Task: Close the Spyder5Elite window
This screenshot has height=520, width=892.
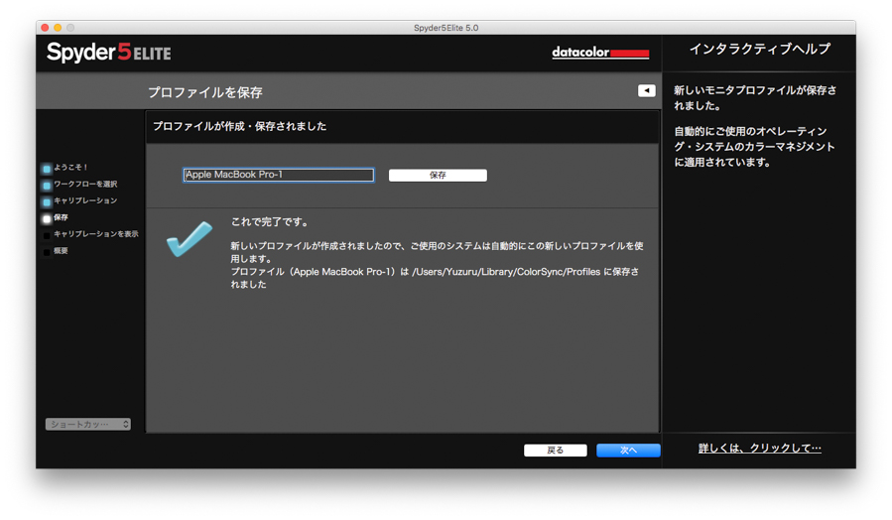Action: pyautogui.click(x=45, y=28)
